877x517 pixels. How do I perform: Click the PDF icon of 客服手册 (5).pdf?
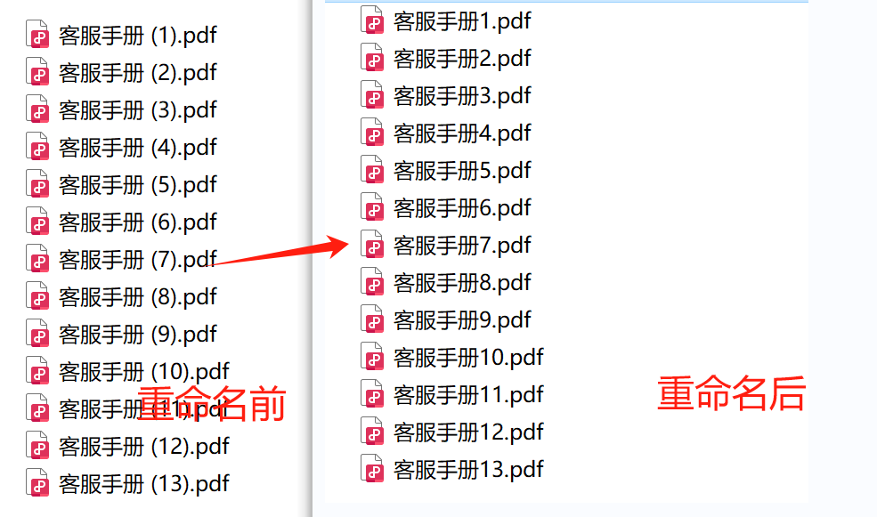[37, 184]
